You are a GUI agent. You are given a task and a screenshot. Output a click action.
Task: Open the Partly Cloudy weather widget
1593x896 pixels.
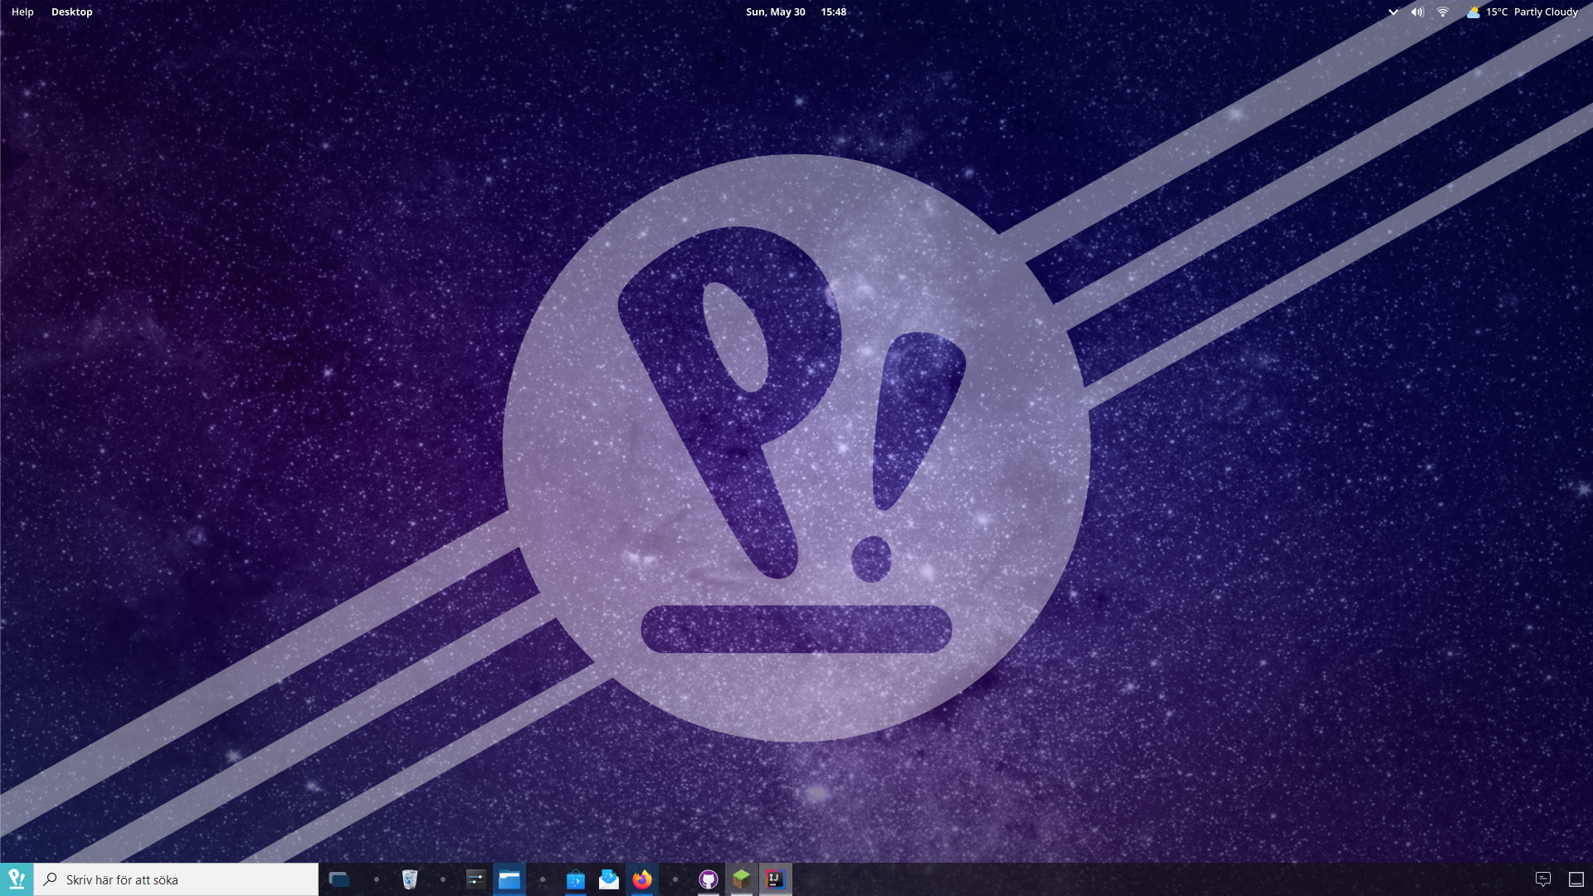click(1522, 12)
